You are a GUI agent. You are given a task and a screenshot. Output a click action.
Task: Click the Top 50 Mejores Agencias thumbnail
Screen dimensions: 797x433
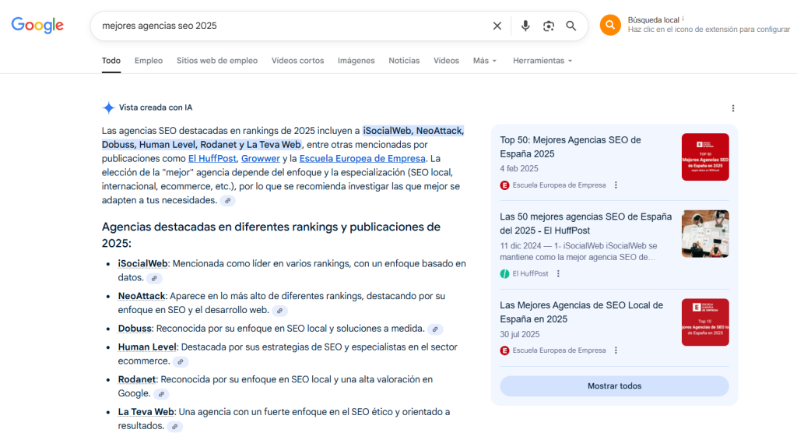click(x=704, y=157)
